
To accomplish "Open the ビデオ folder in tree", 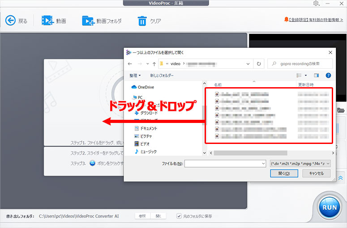I will pyautogui.click(x=142, y=144).
